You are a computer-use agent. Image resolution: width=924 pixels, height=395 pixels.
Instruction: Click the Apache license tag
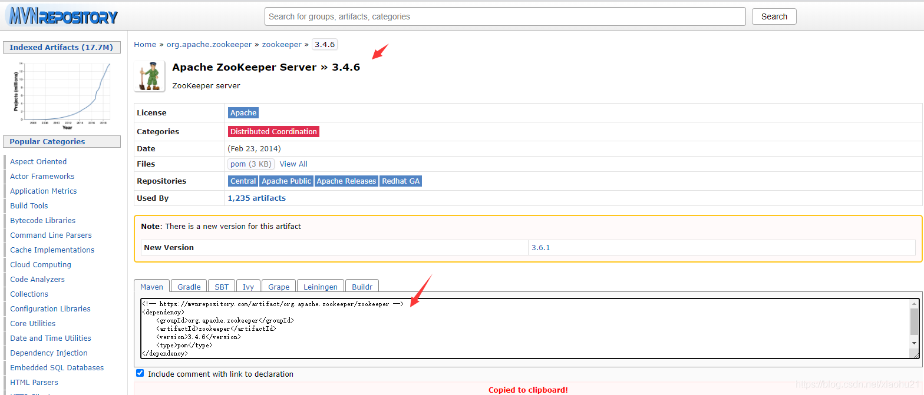(x=243, y=112)
